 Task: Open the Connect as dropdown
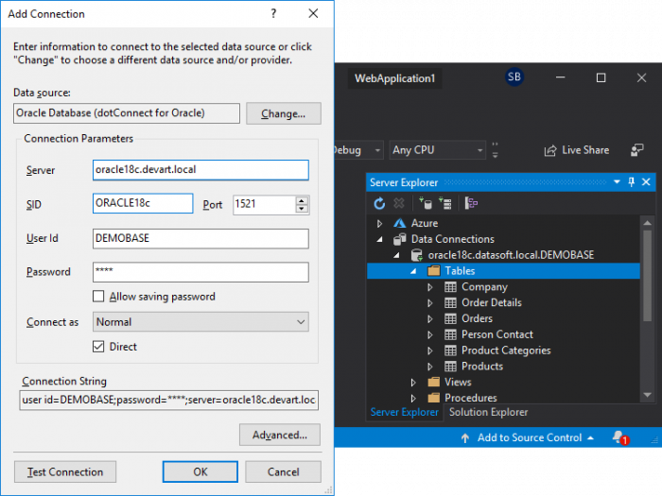coord(200,322)
